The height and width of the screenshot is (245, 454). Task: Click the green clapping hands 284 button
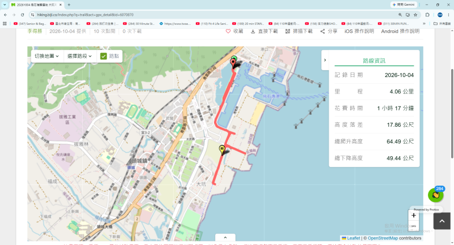pos(436,195)
